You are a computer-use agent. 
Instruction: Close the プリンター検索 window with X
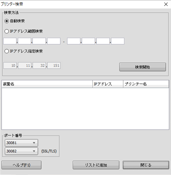point(166,4)
